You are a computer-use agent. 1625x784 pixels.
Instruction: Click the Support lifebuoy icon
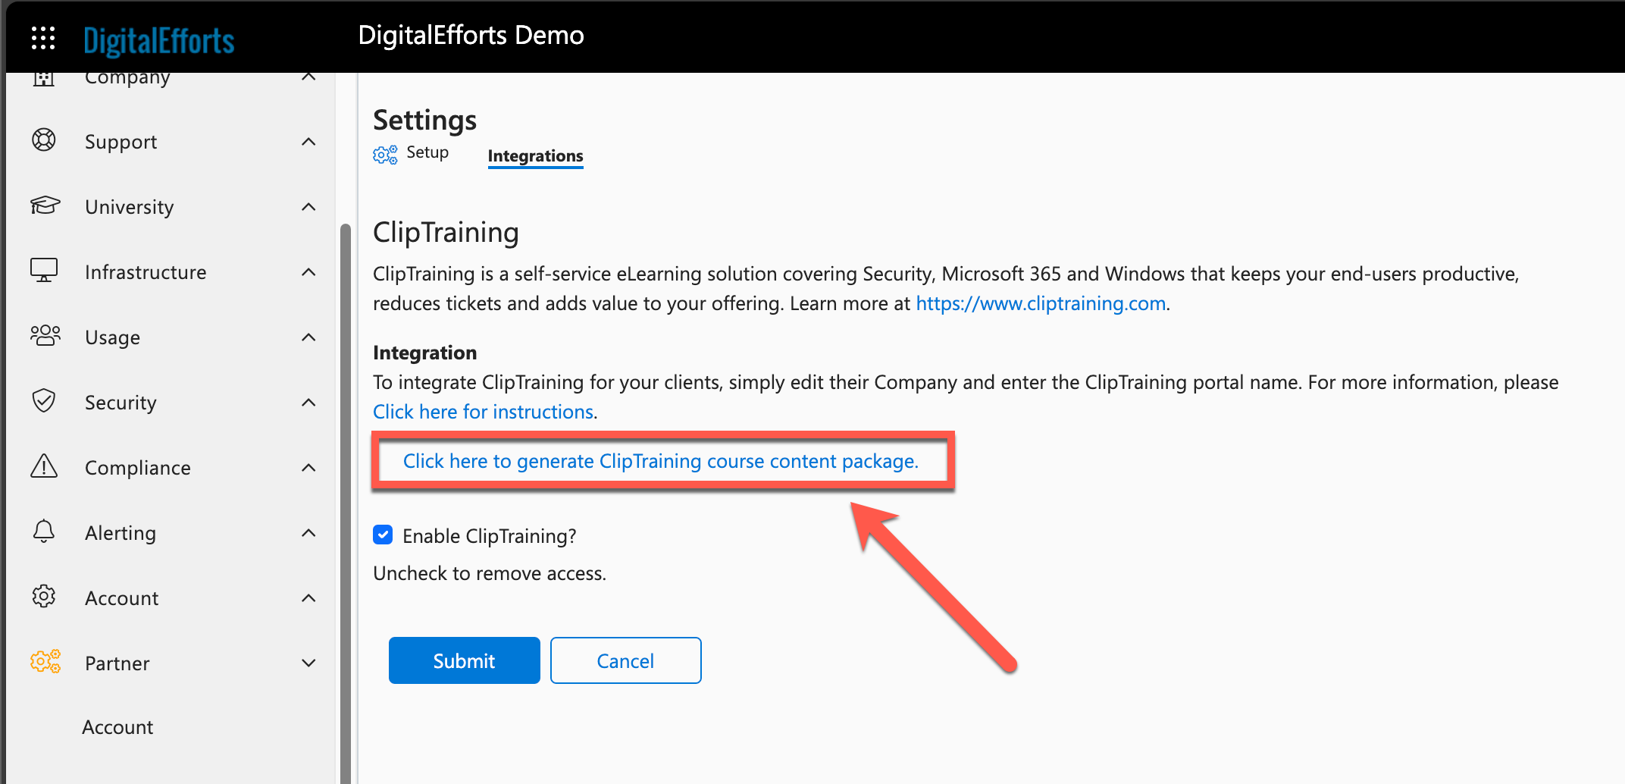pyautogui.click(x=44, y=140)
